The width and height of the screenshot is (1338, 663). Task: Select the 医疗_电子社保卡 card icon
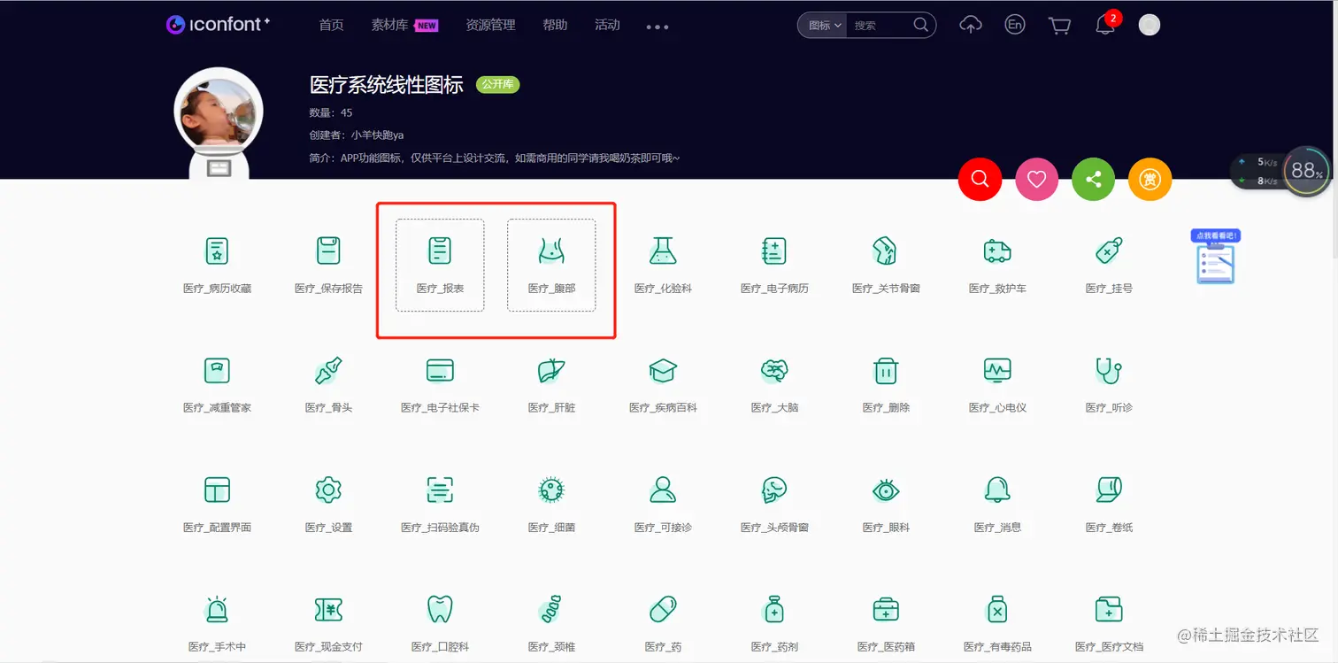440,371
